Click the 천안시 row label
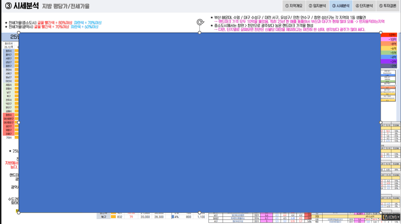401x224 pixels. click(8, 70)
